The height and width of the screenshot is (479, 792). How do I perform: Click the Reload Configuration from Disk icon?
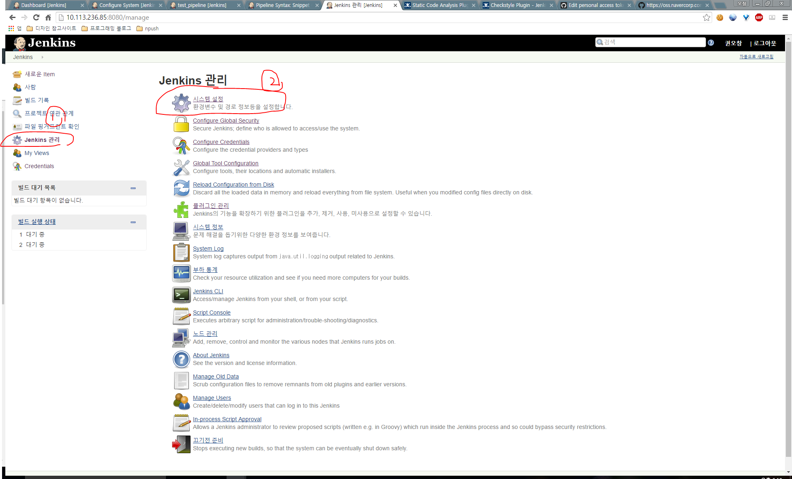[181, 188]
